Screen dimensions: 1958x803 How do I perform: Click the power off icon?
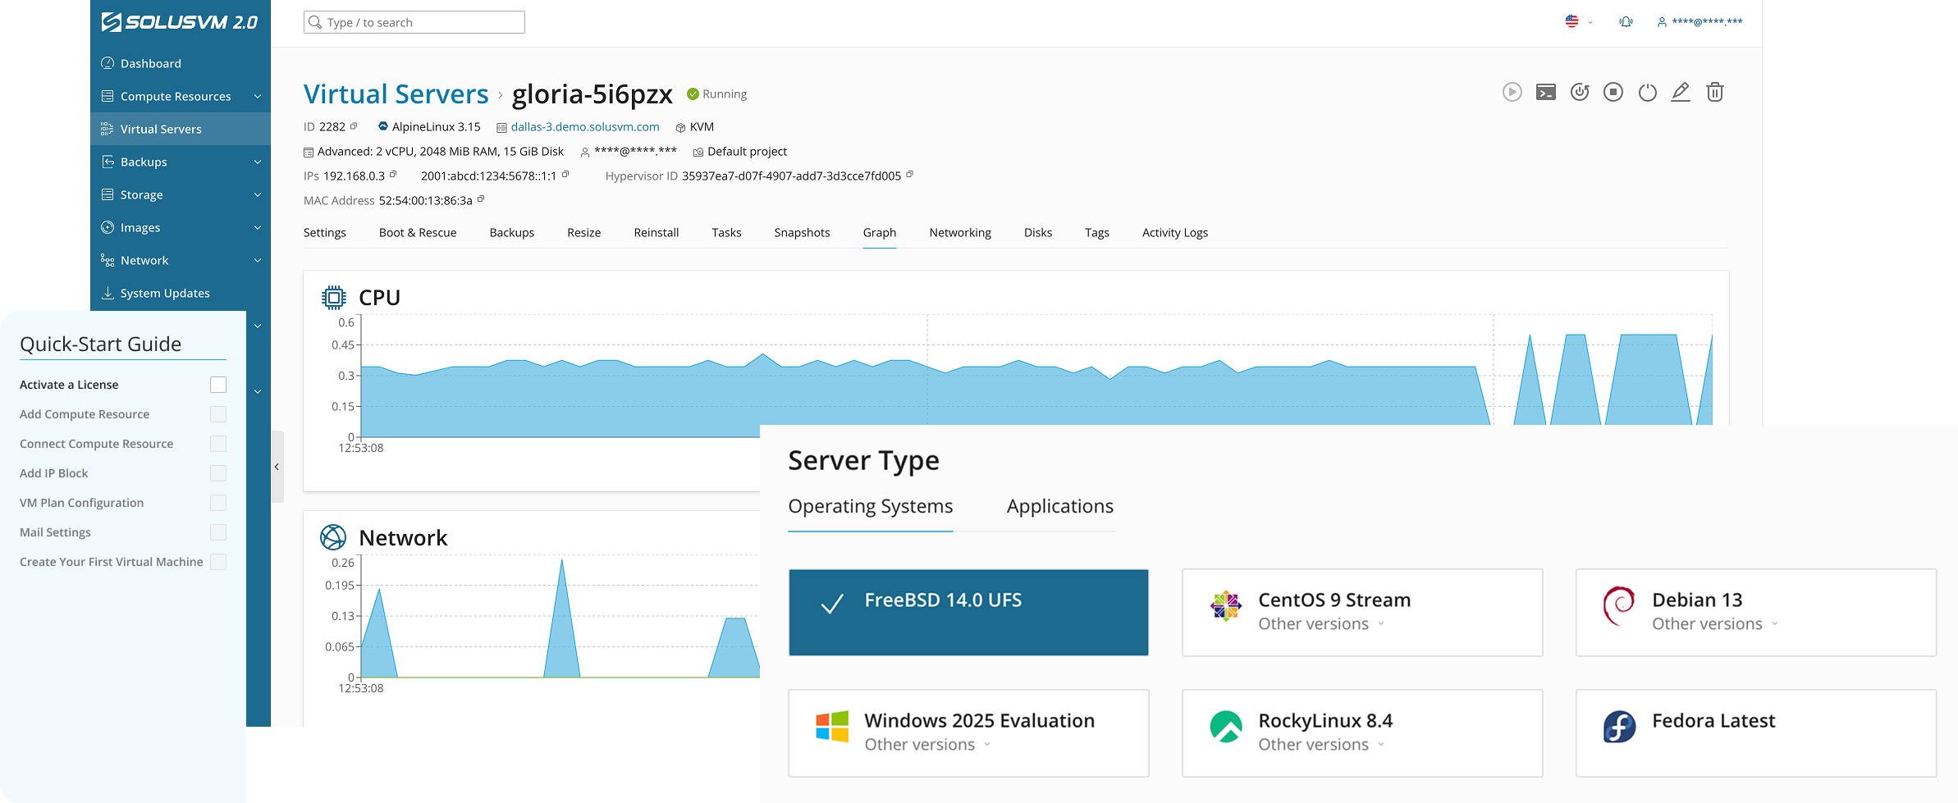point(1647,92)
